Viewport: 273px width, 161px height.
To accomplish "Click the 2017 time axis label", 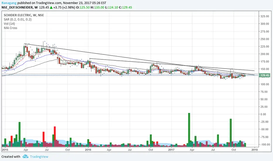I will 171,150.
